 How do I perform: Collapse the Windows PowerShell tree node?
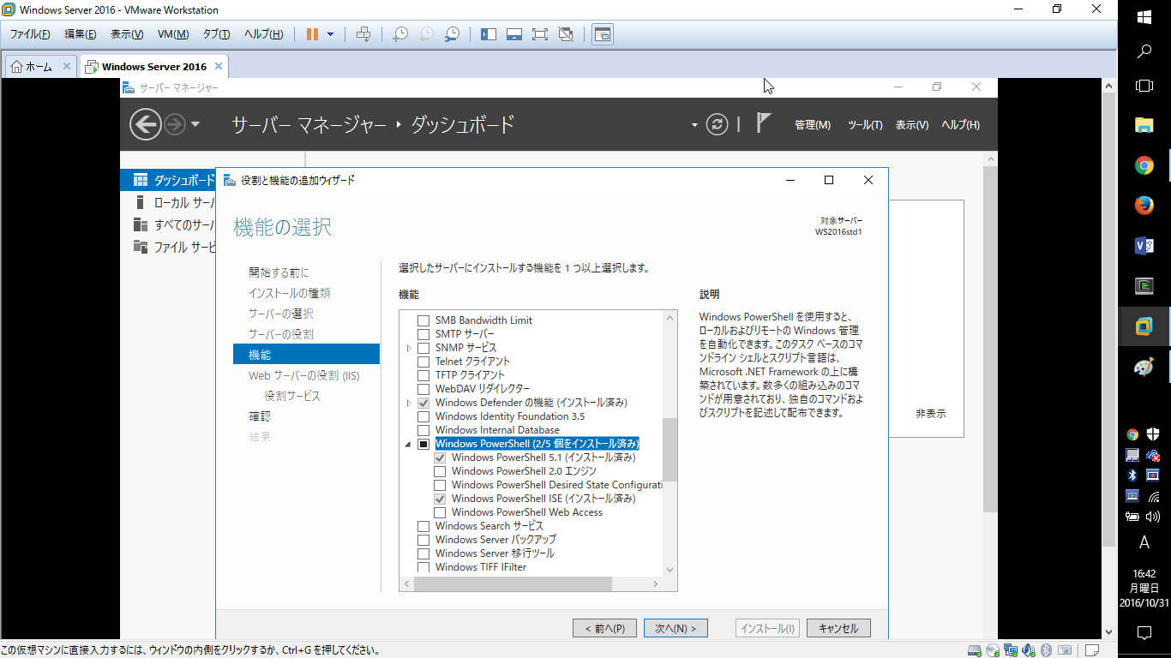(408, 444)
